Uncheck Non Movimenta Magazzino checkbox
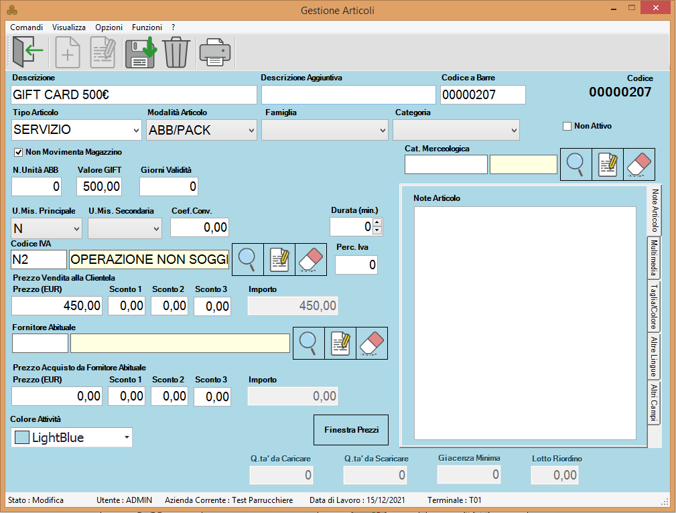Screen dimensions: 676x513 point(18,152)
